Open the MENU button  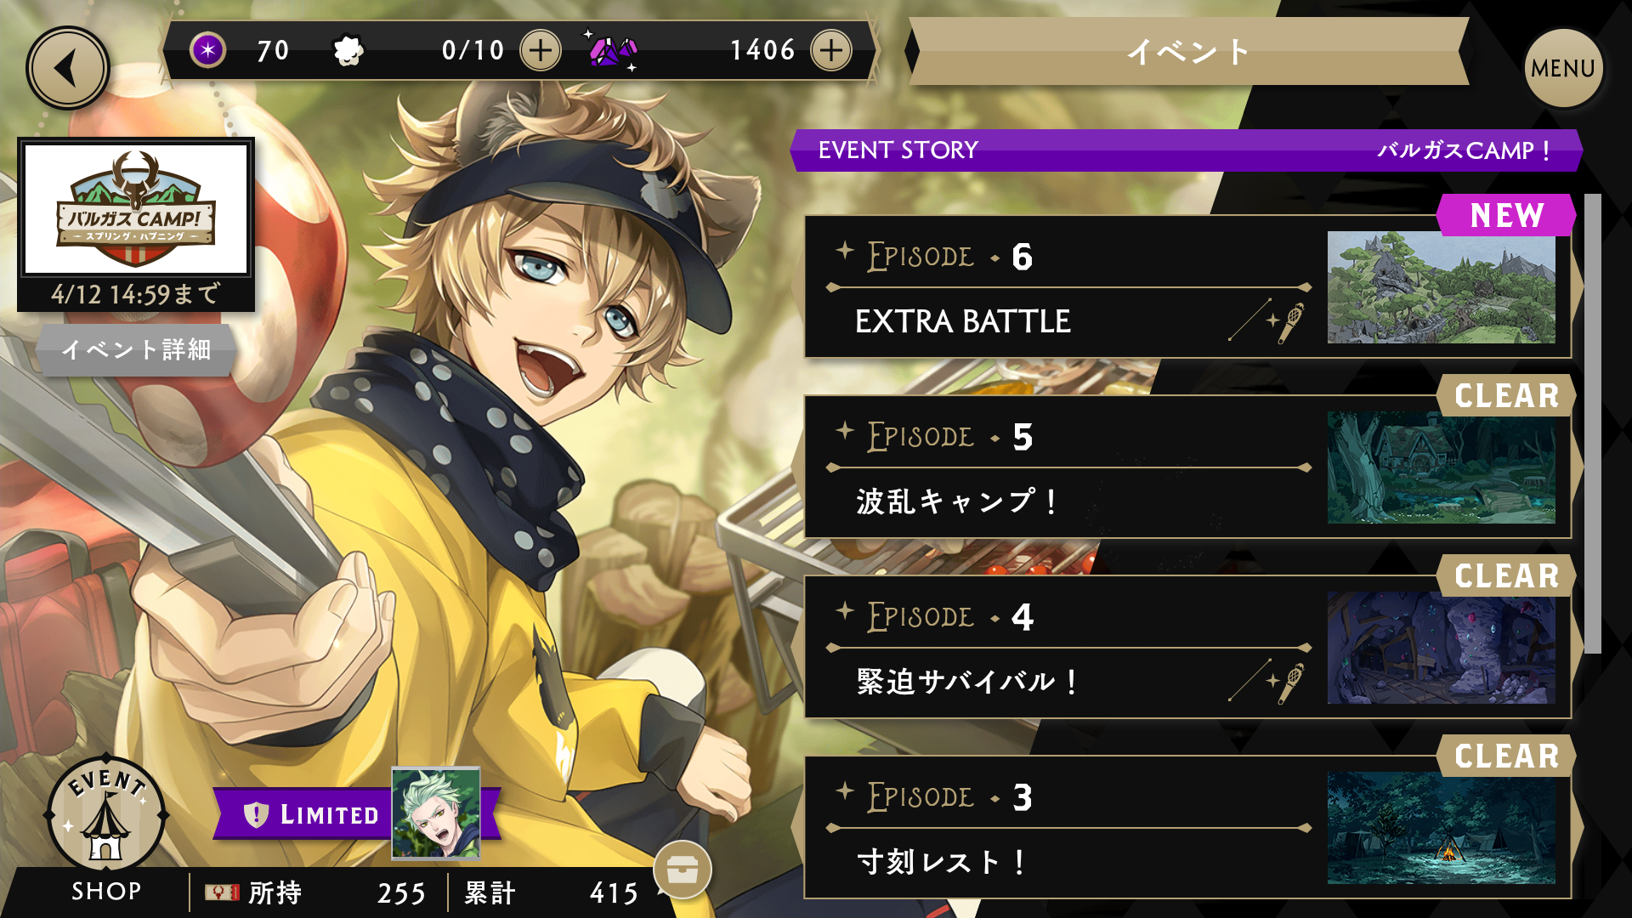pyautogui.click(x=1563, y=68)
